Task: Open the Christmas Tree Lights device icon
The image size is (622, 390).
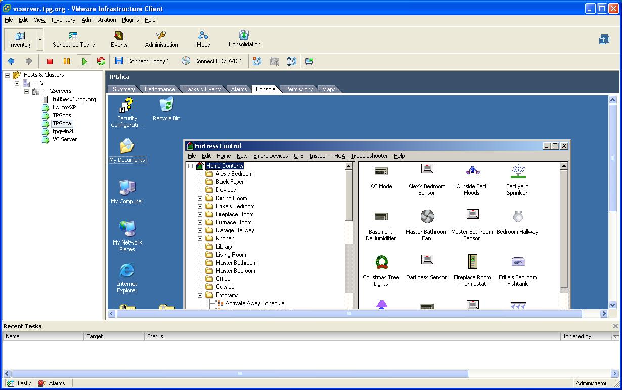Action: click(x=381, y=262)
